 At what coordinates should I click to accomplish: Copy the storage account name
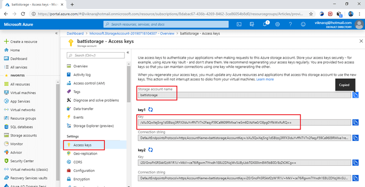355,95
